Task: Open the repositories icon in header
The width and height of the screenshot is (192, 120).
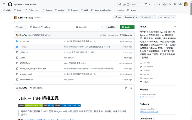Action: point(175,4)
